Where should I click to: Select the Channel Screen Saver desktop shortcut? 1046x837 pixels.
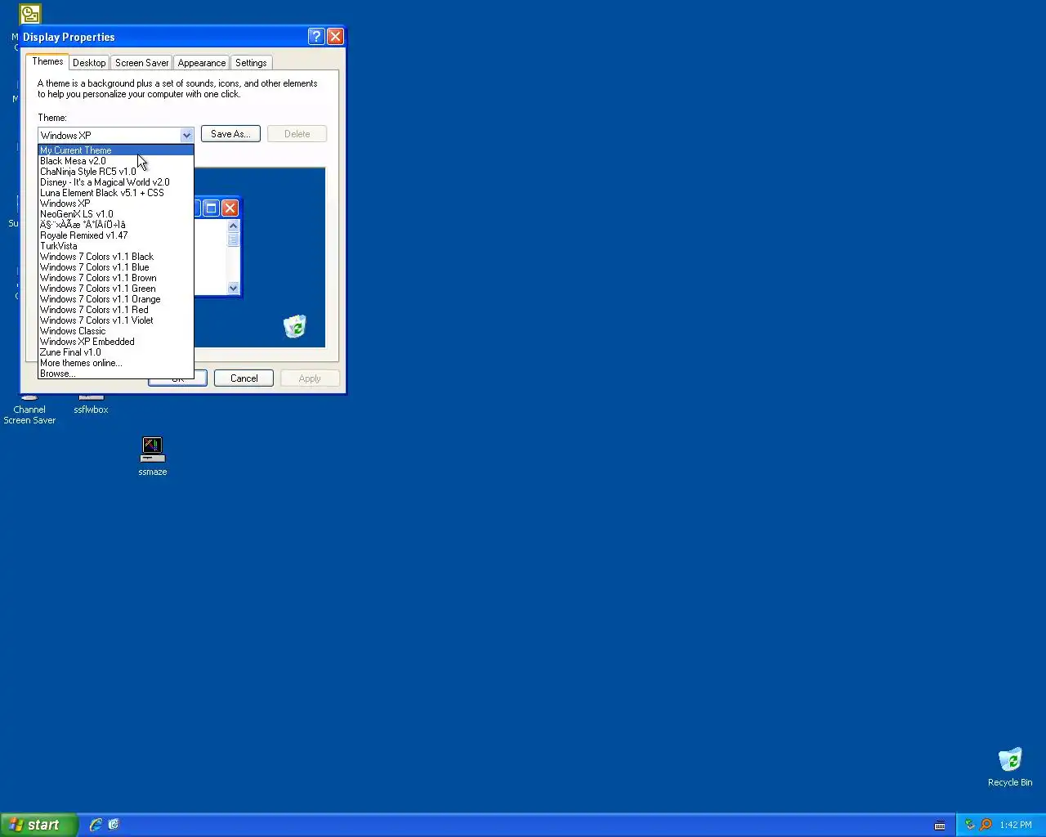coord(29,409)
